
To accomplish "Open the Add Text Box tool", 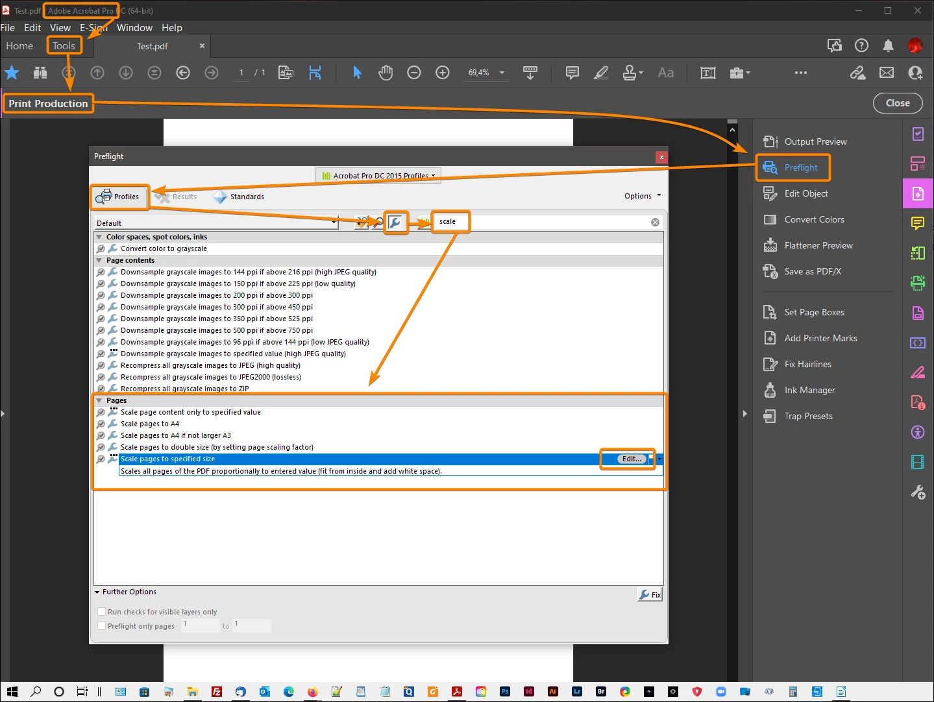I will tap(708, 73).
